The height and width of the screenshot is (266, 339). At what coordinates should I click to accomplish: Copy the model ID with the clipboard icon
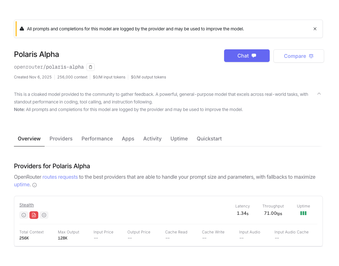click(91, 67)
